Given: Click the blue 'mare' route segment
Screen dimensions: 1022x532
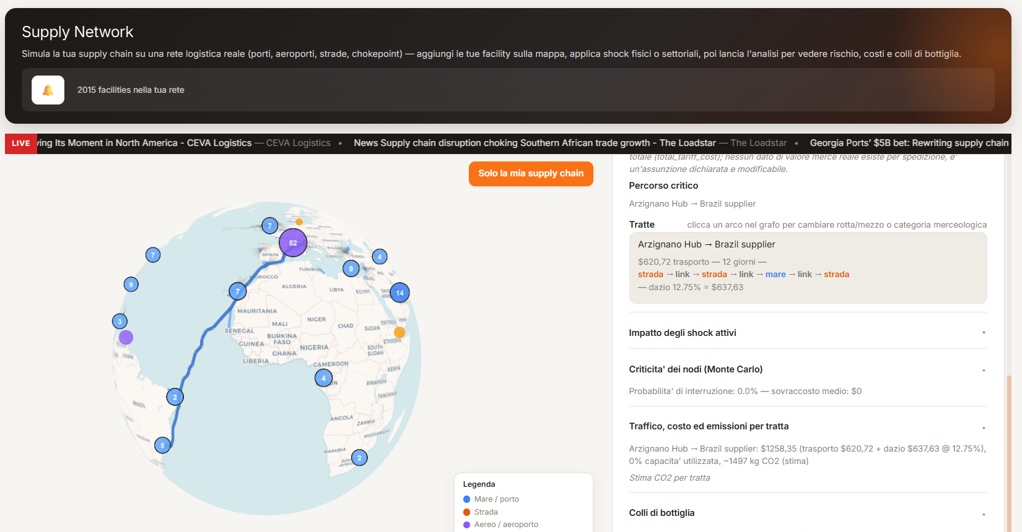Looking at the screenshot, I should click(775, 275).
